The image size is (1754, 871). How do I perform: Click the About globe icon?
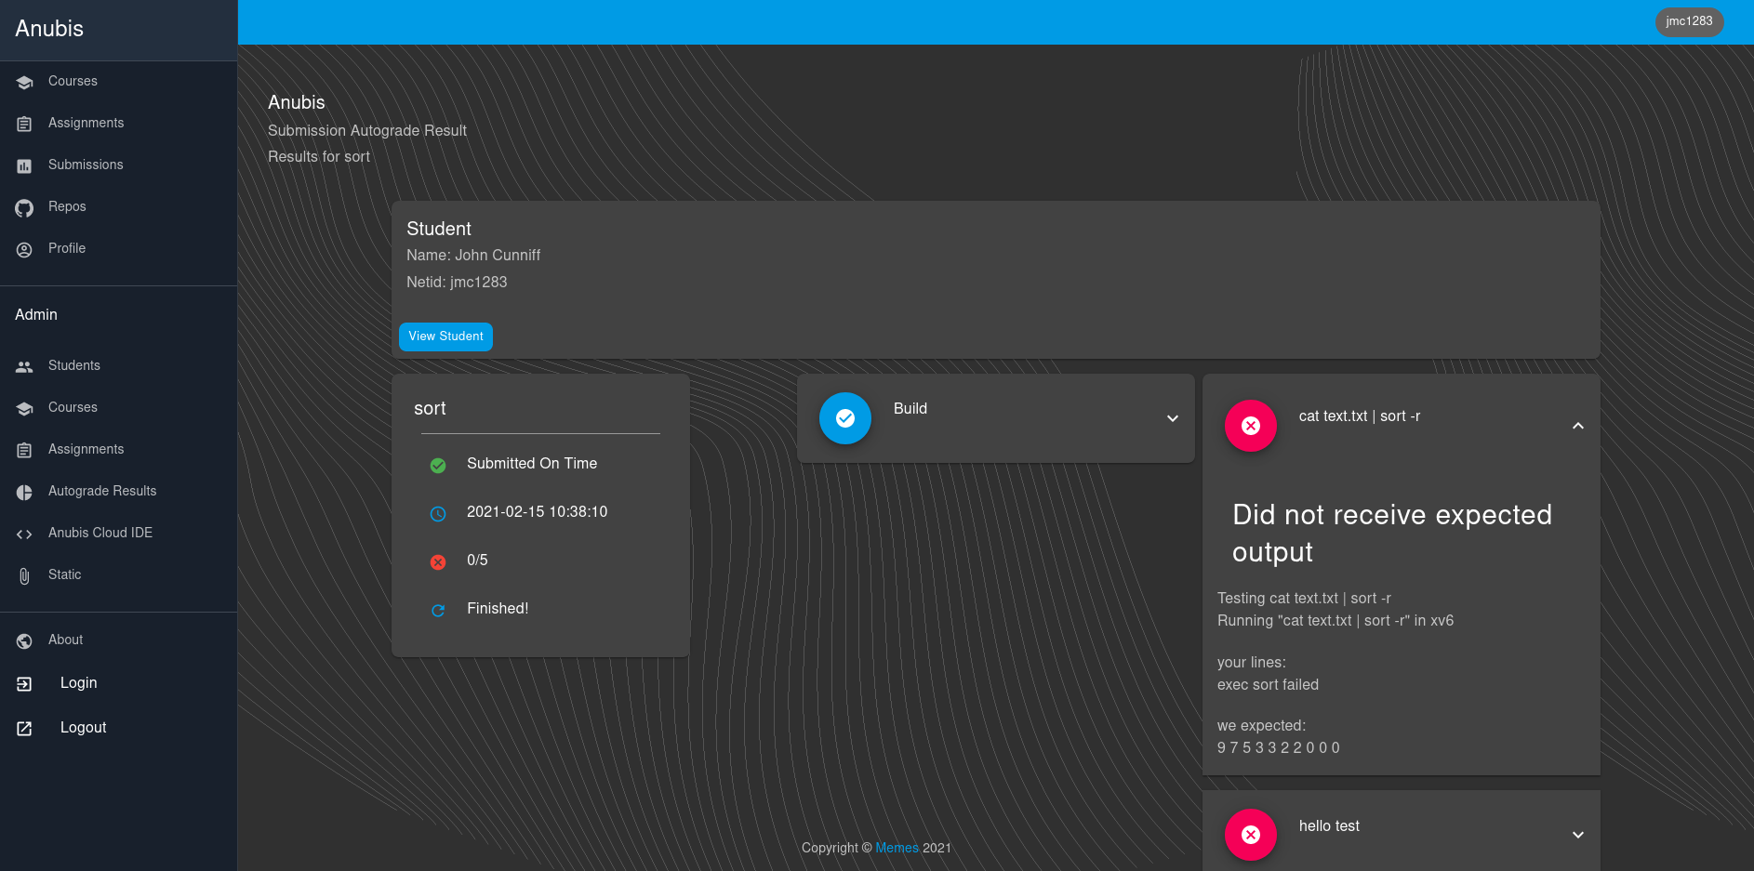24,640
